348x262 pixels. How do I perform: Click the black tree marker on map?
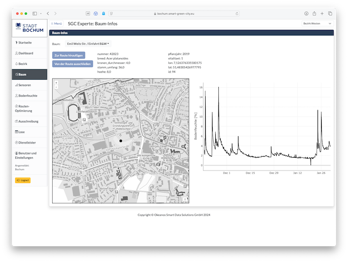click(121, 141)
